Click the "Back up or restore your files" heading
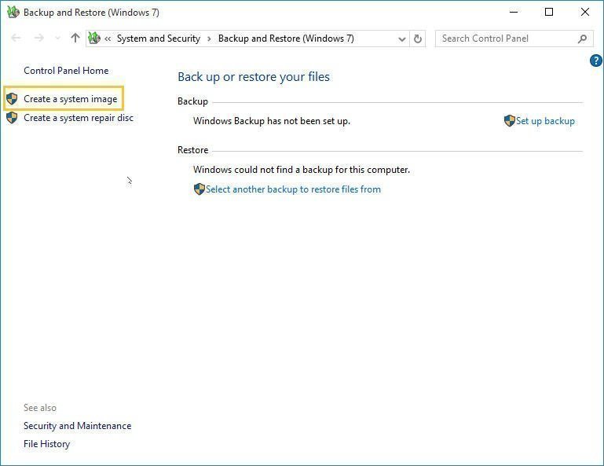604x466 pixels. (x=254, y=77)
